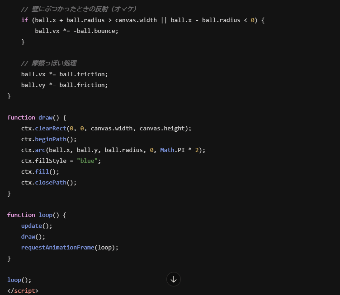Click the line 'ball.vx *= -ball.bounce;'
Viewport: 340px width, 295px height.
coord(76,31)
